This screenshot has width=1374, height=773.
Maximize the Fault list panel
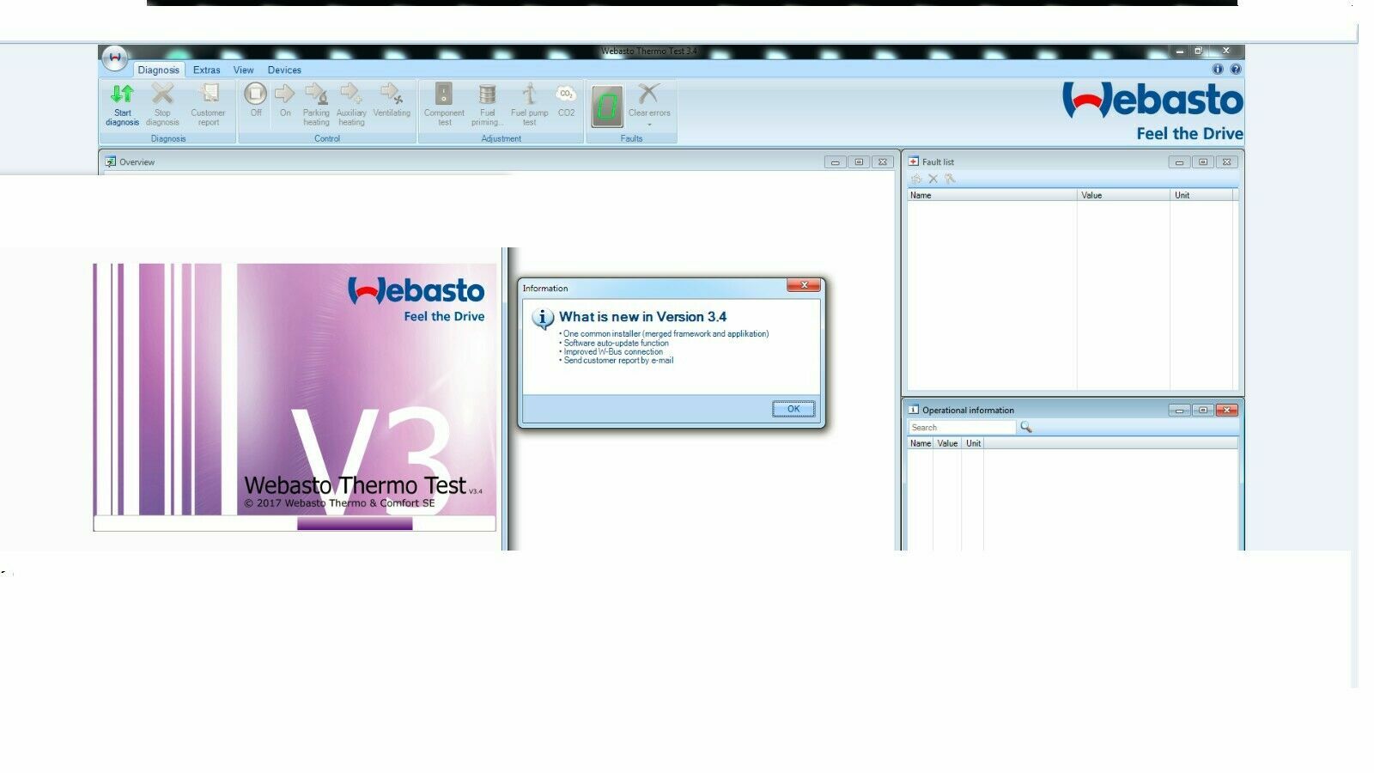(1203, 162)
